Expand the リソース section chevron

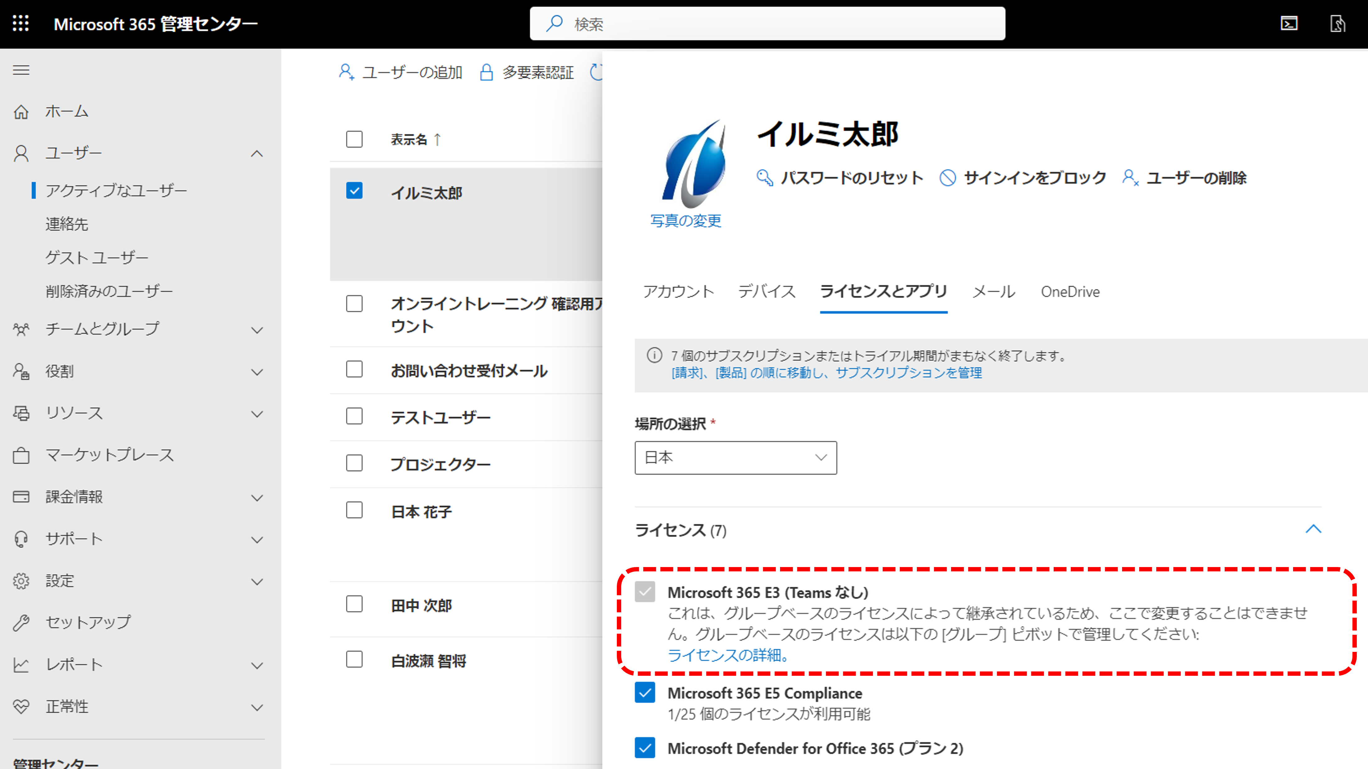257,414
